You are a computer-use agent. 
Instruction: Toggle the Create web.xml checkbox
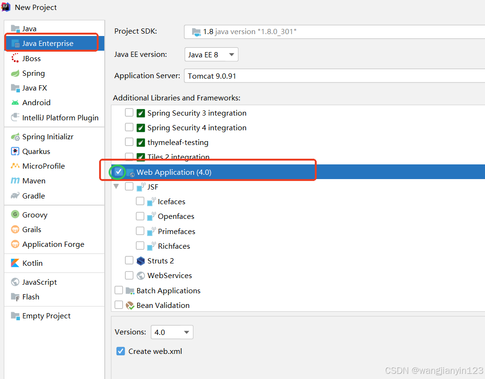pos(120,351)
